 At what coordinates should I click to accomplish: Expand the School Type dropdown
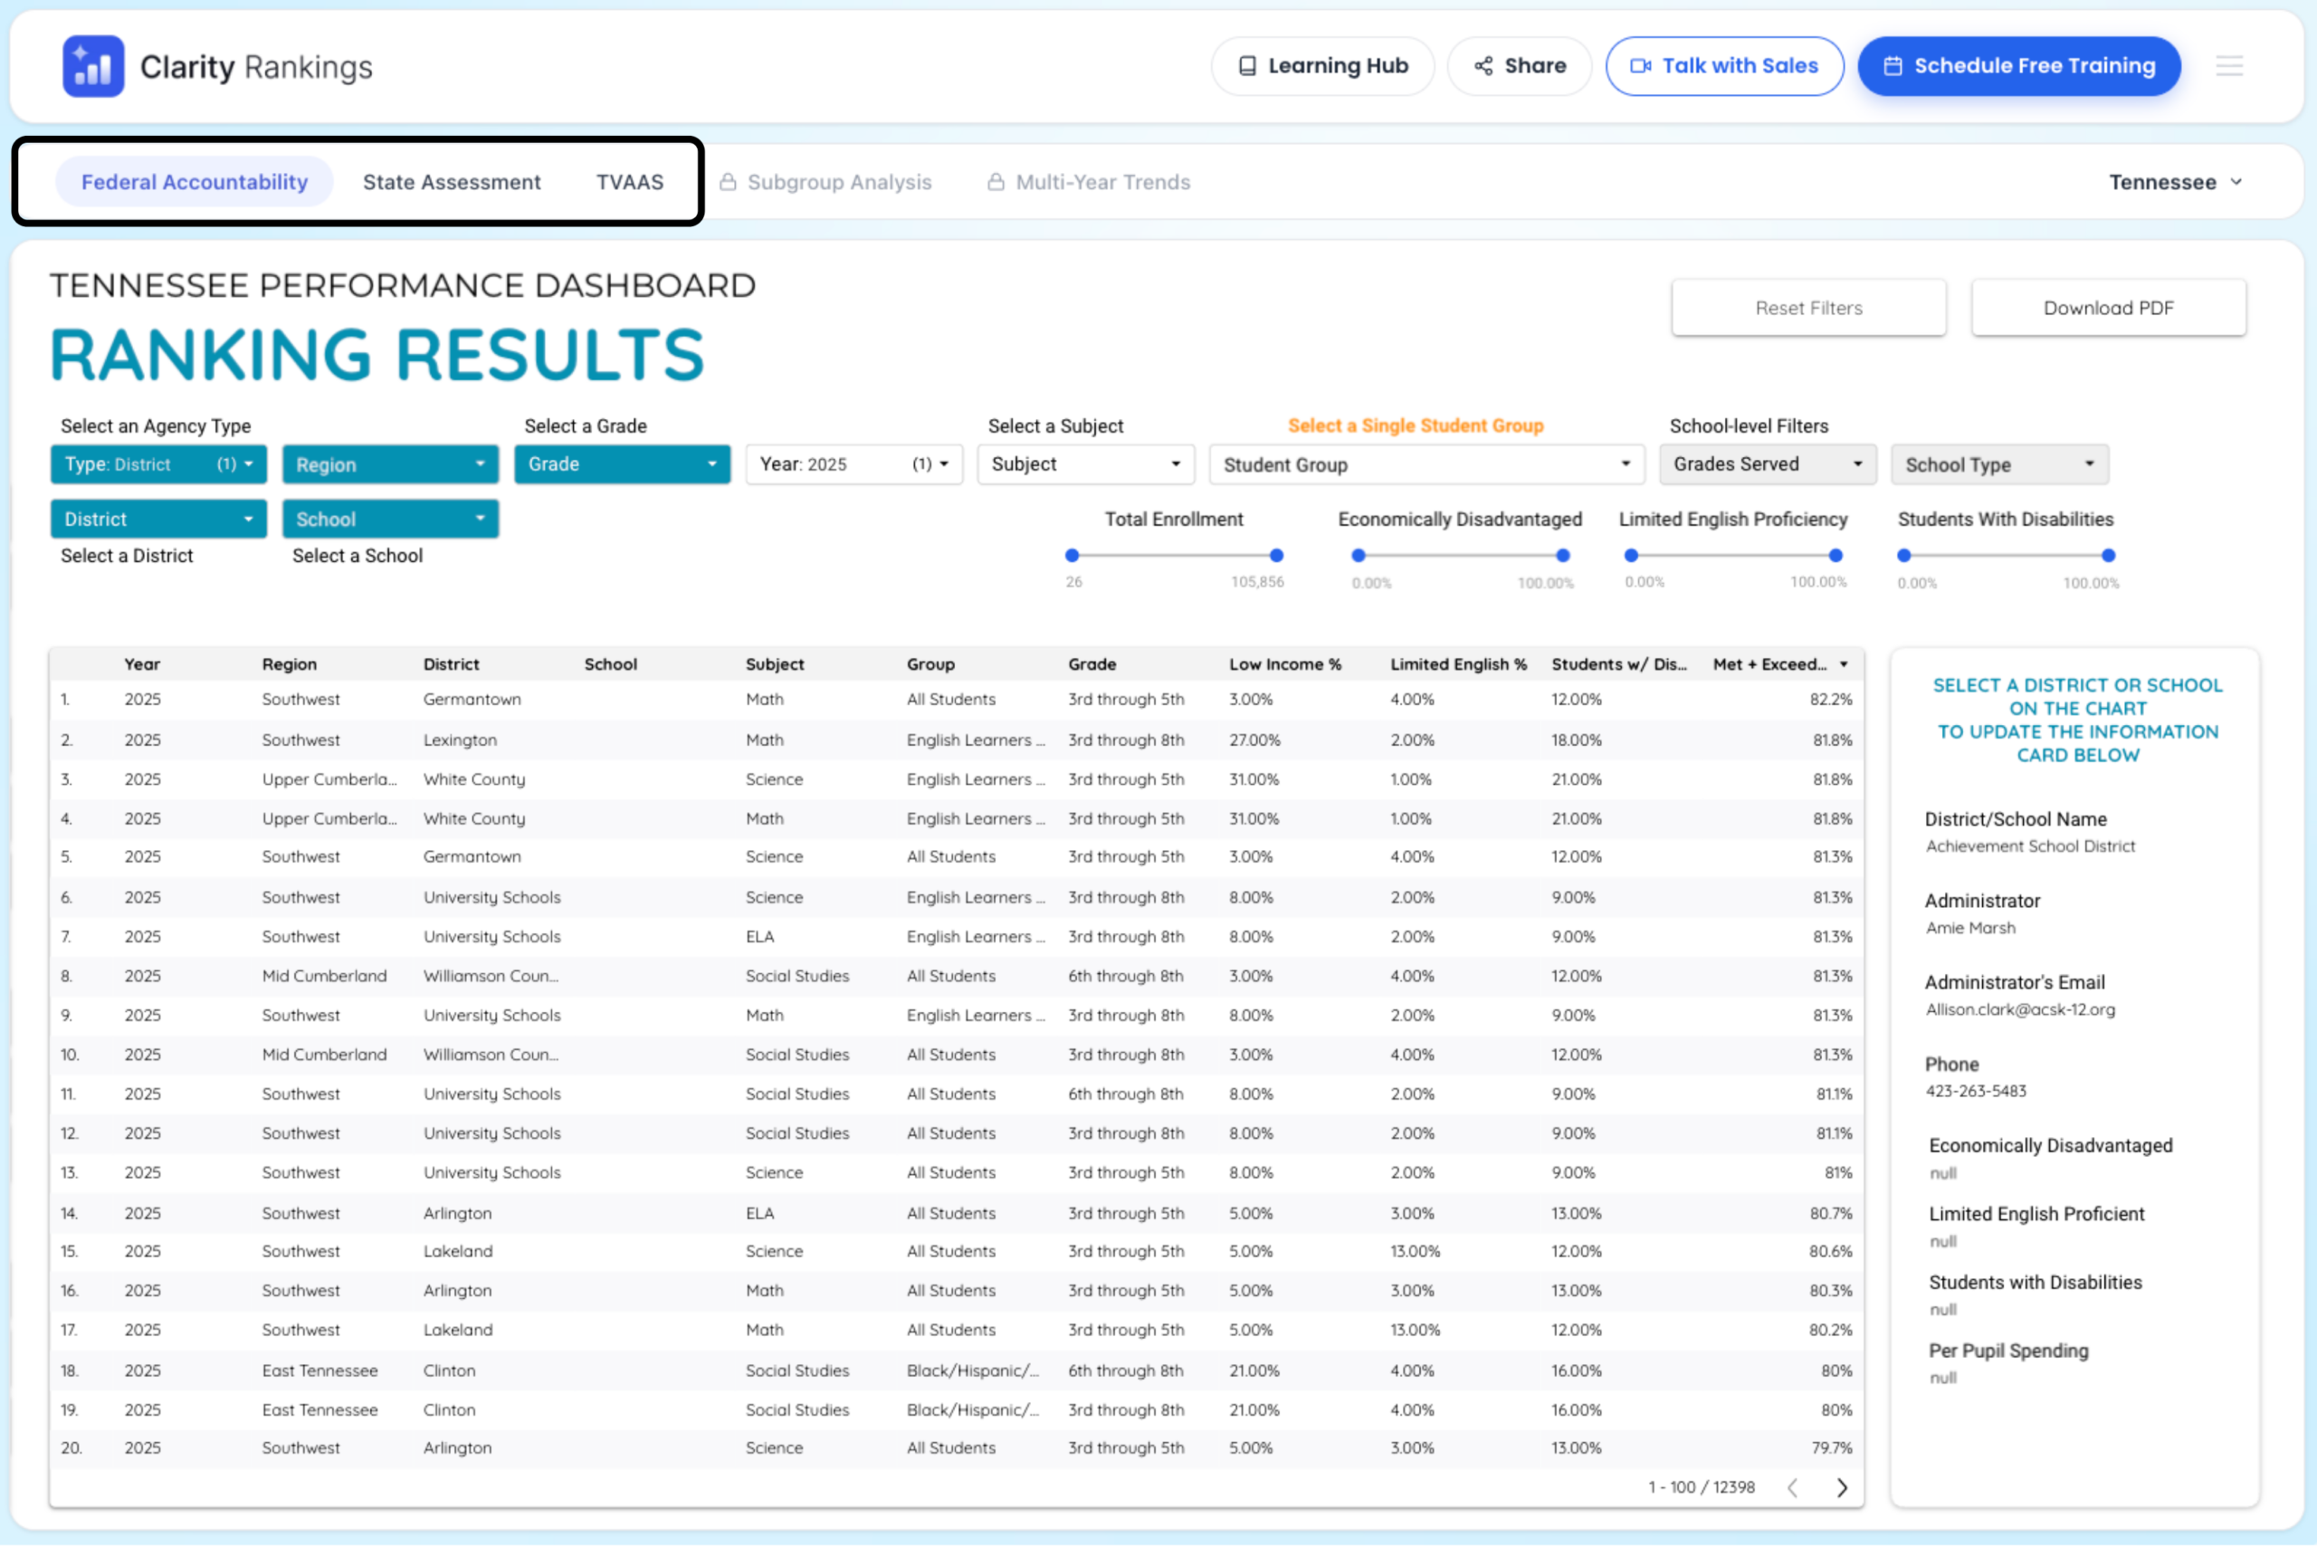click(x=1999, y=463)
